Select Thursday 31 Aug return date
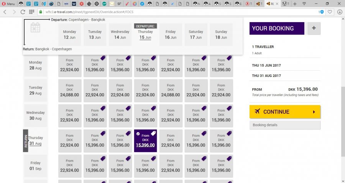The height and width of the screenshot is (183, 345). (35, 141)
